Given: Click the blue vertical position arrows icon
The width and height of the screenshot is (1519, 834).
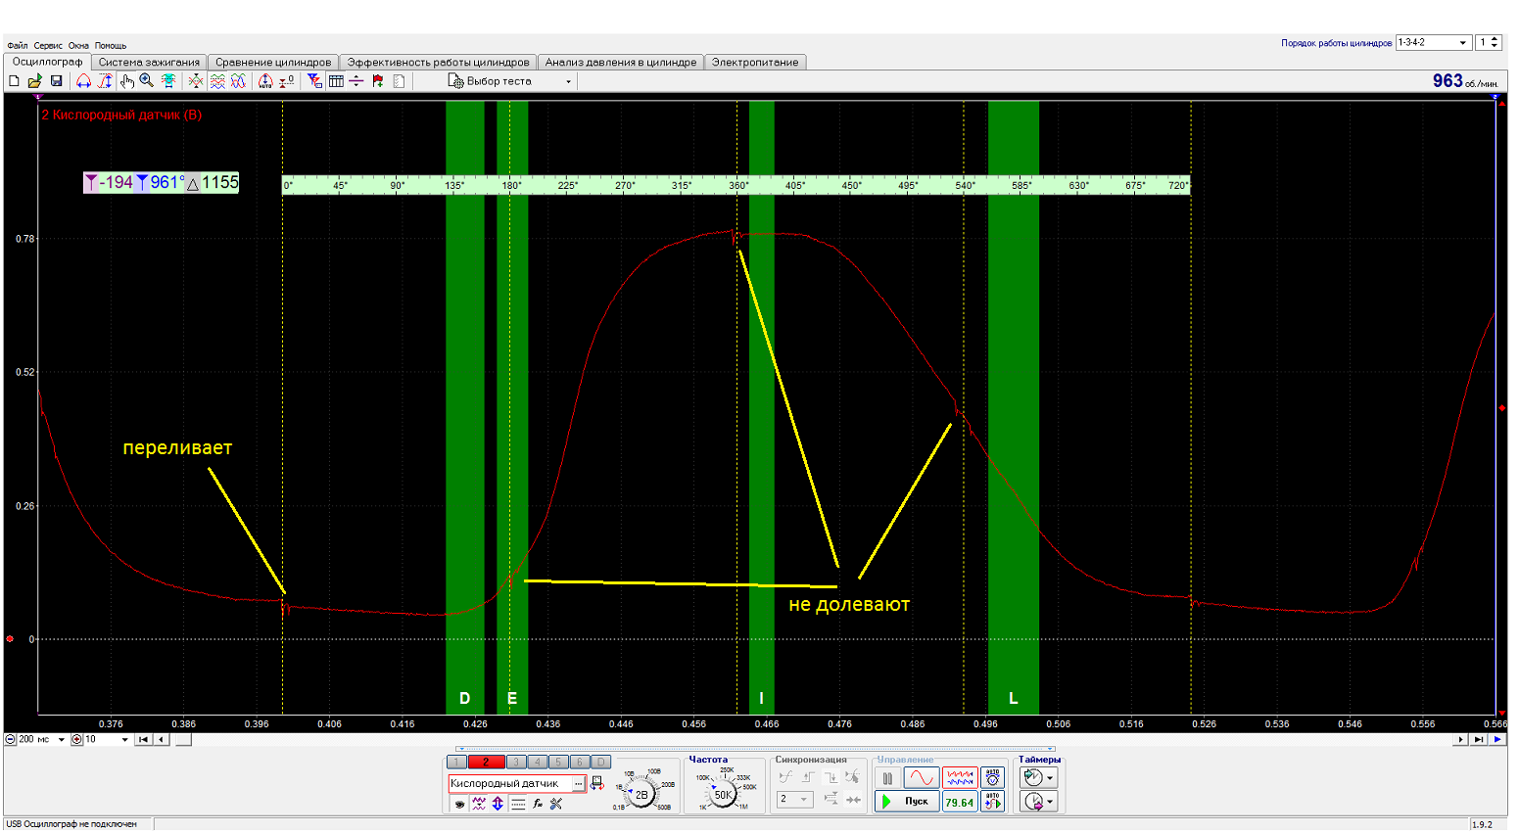Looking at the screenshot, I should 498,804.
